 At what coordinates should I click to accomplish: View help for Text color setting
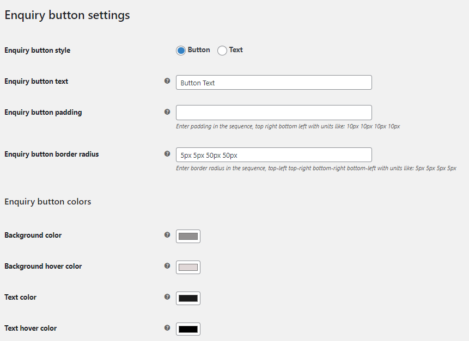(x=167, y=297)
